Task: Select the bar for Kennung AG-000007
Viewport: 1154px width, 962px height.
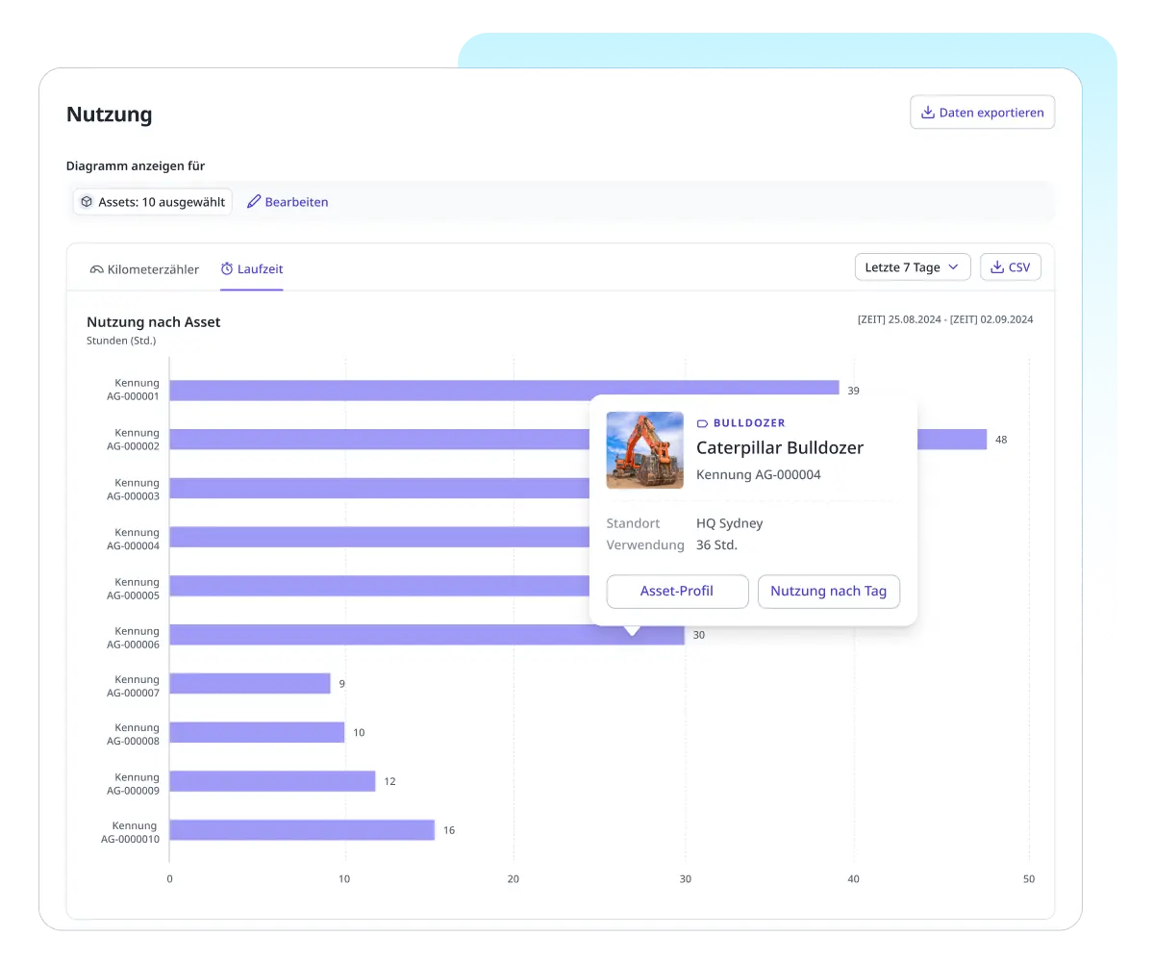Action: point(250,684)
